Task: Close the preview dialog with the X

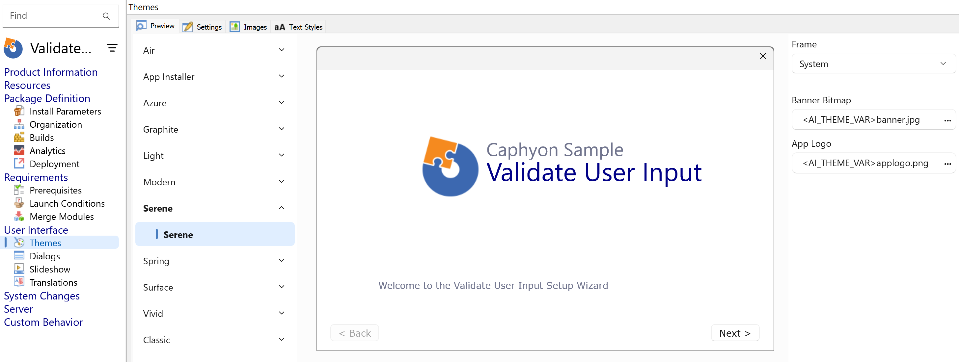Action: point(763,56)
